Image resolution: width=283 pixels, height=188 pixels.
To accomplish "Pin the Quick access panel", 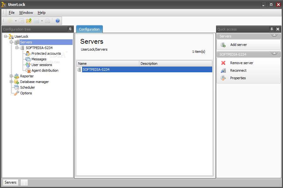I will pyautogui.click(x=272, y=29).
